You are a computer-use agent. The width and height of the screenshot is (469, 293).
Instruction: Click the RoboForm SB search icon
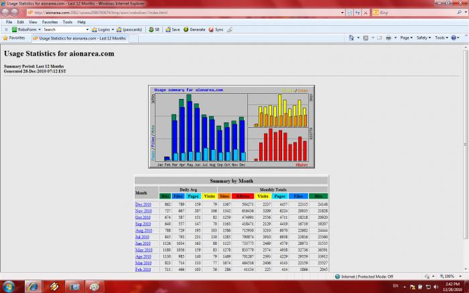(x=153, y=29)
